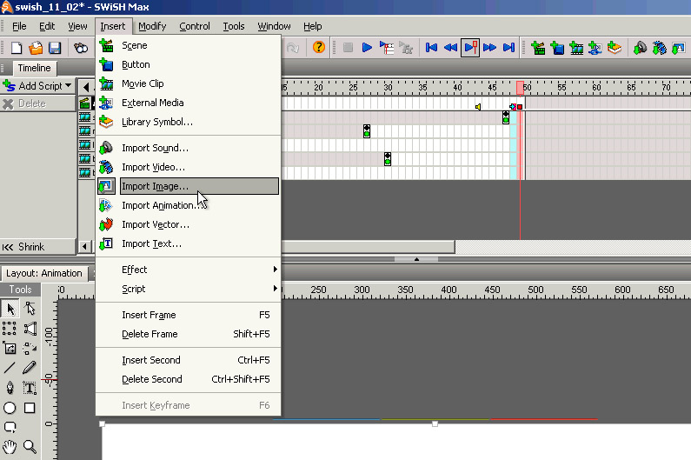This screenshot has width=691, height=460.
Task: Click the Shrink button
Action: [24, 247]
